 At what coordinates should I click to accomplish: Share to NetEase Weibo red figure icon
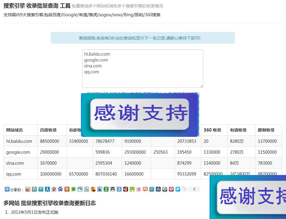click(x=54, y=189)
